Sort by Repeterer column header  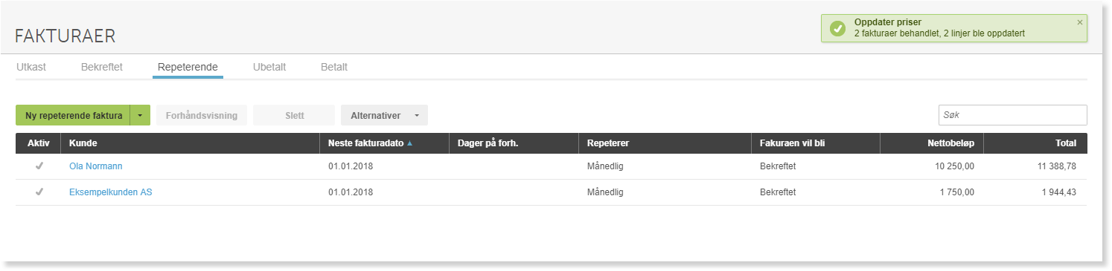(665, 143)
